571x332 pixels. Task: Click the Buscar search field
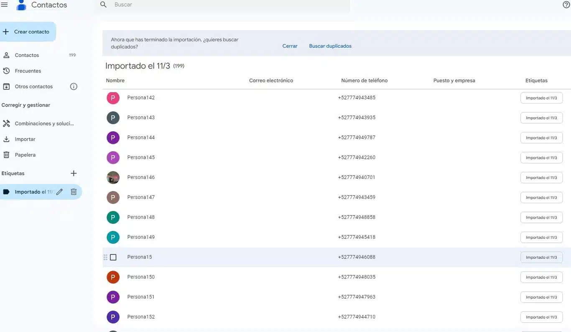click(x=222, y=5)
